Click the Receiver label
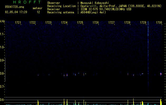Viewport: 166px width, 105px height. click(x=54, y=9)
